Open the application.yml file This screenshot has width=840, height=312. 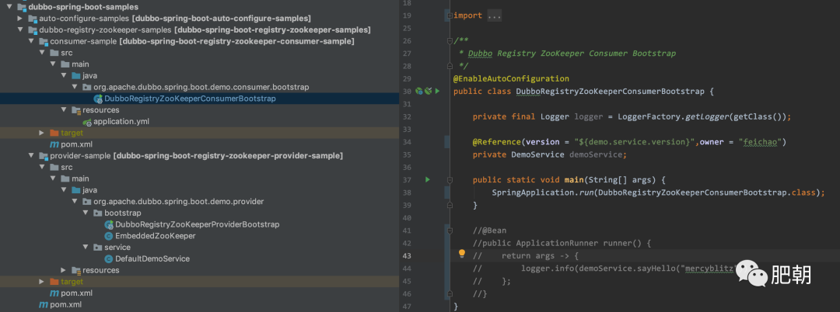[121, 121]
